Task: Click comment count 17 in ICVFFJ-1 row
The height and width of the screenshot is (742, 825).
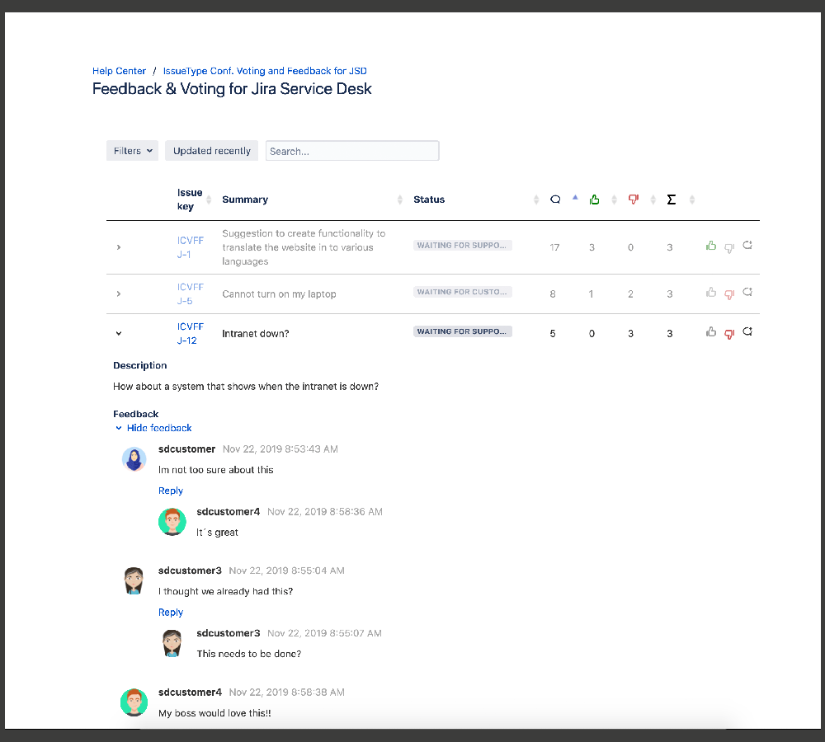Action: 554,247
